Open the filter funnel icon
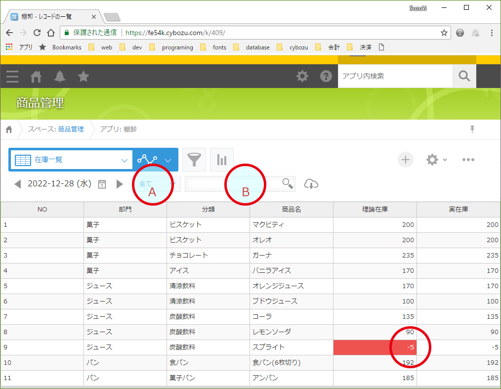 point(194,160)
